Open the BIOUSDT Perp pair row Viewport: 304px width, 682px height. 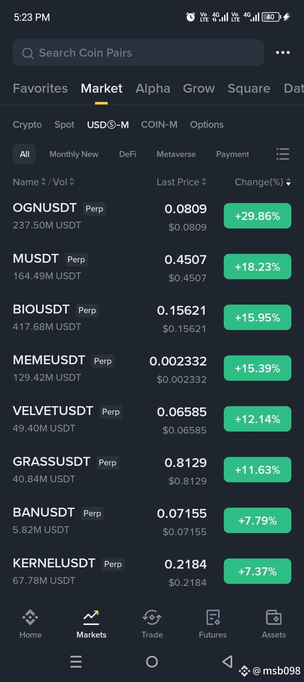point(152,318)
